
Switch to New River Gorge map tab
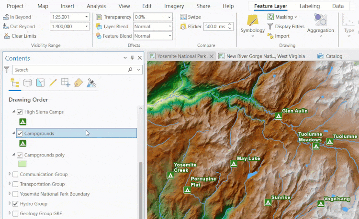262,56
